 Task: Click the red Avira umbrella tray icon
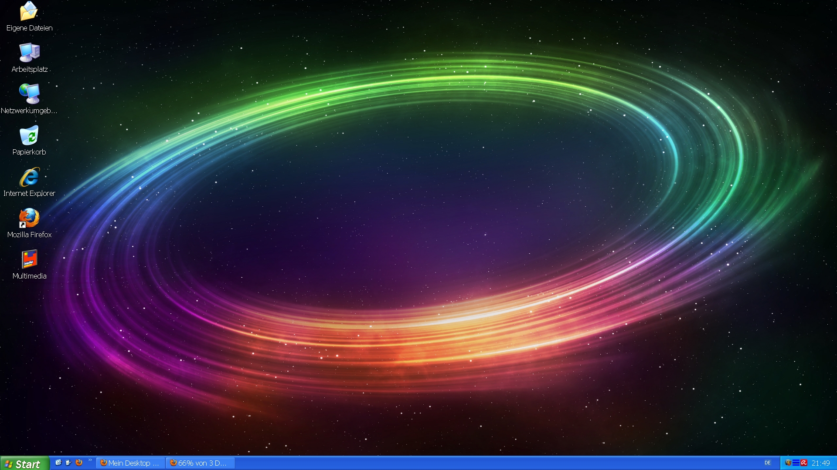pos(804,463)
